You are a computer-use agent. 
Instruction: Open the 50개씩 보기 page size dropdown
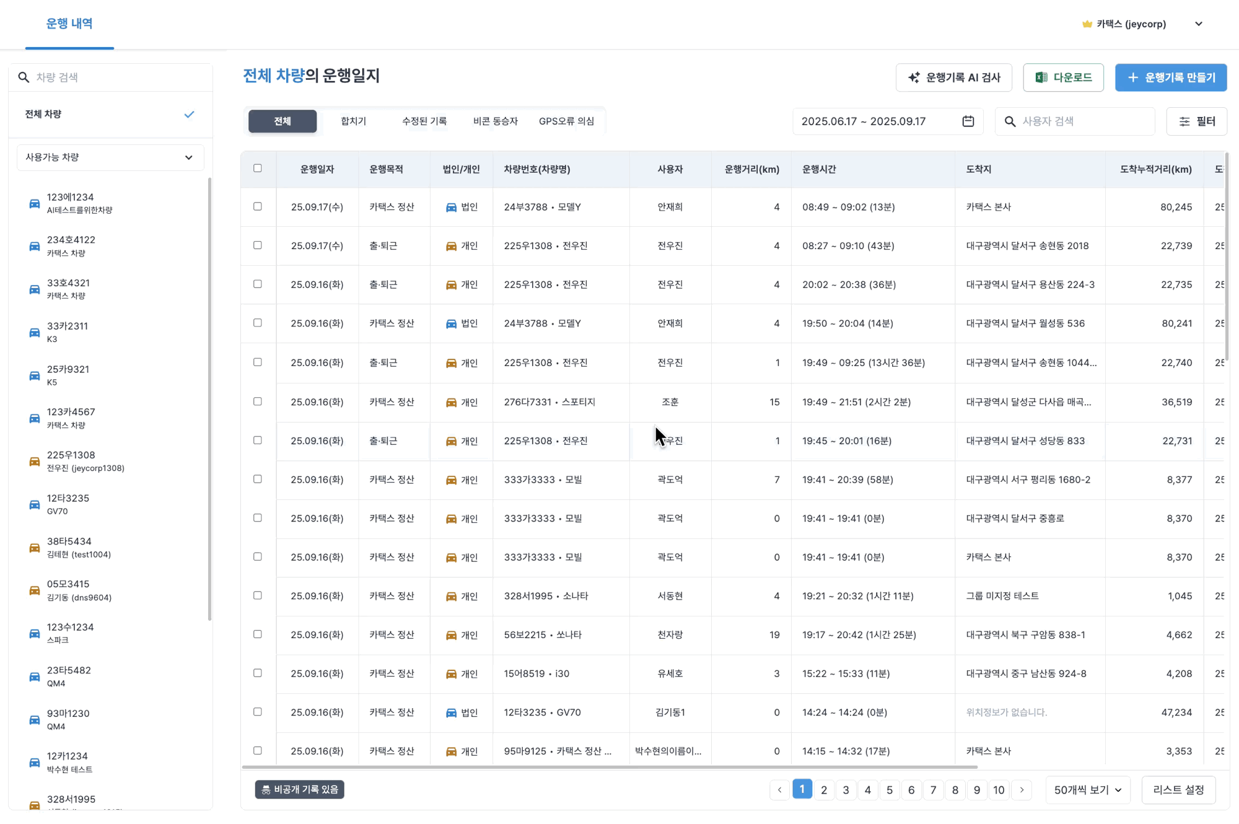1087,790
